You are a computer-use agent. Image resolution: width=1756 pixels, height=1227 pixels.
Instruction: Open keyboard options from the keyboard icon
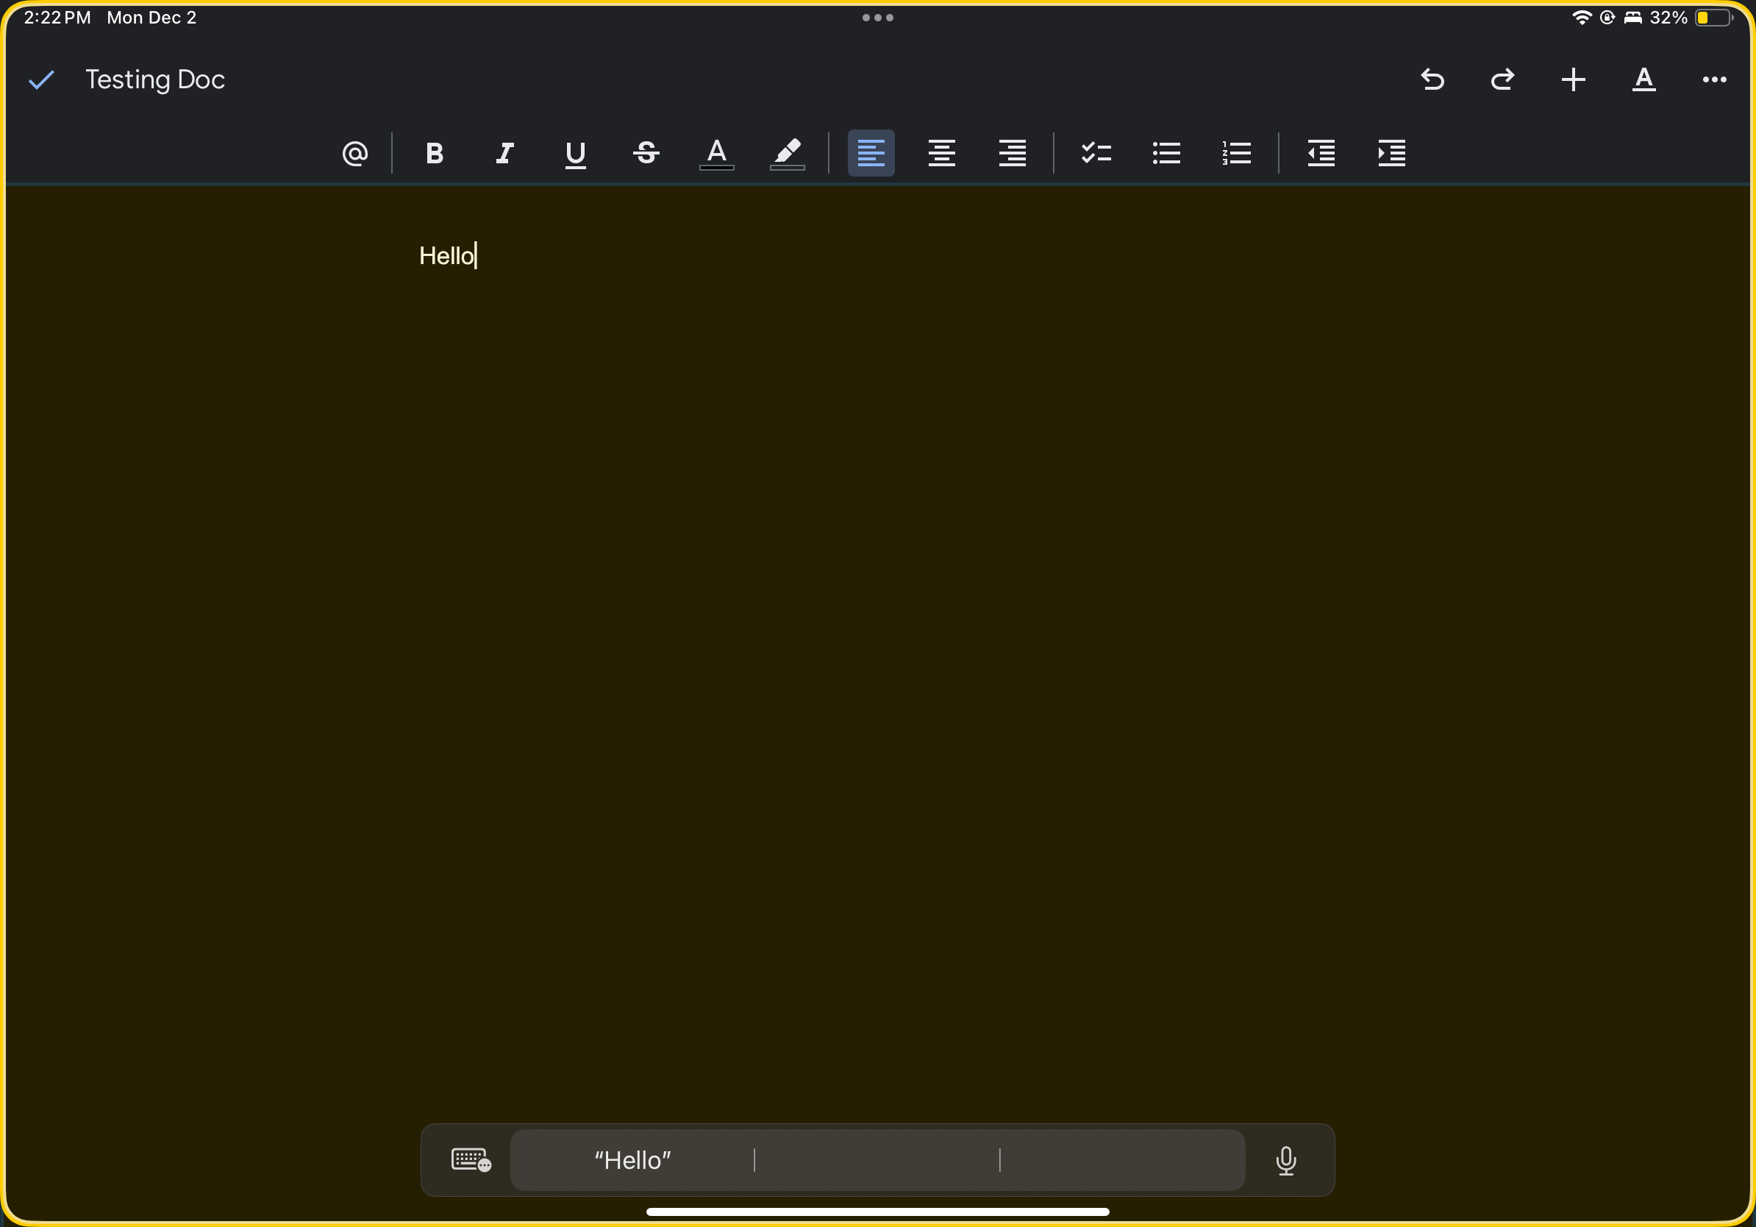click(470, 1159)
